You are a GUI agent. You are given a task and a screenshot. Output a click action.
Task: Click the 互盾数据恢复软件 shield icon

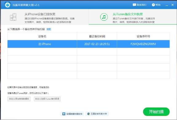point(64,114)
